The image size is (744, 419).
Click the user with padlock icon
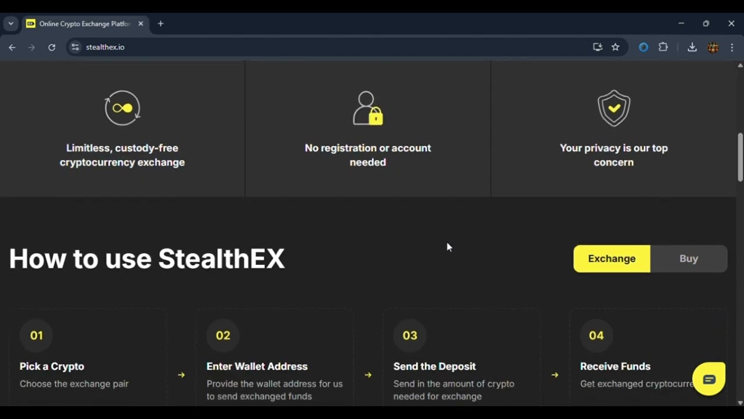click(x=368, y=108)
